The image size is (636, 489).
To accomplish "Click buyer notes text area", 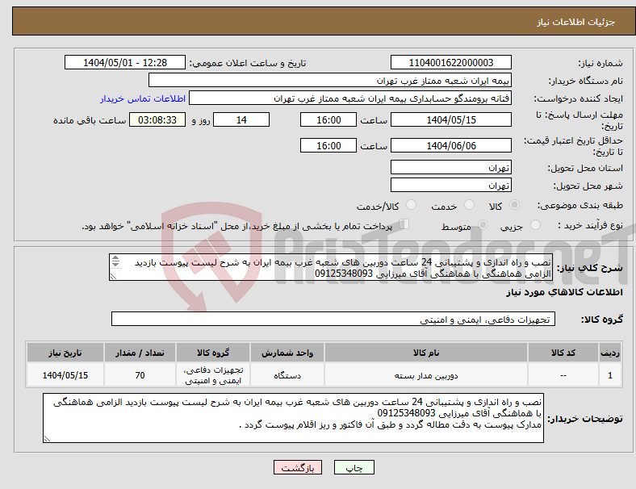I will 293,418.
